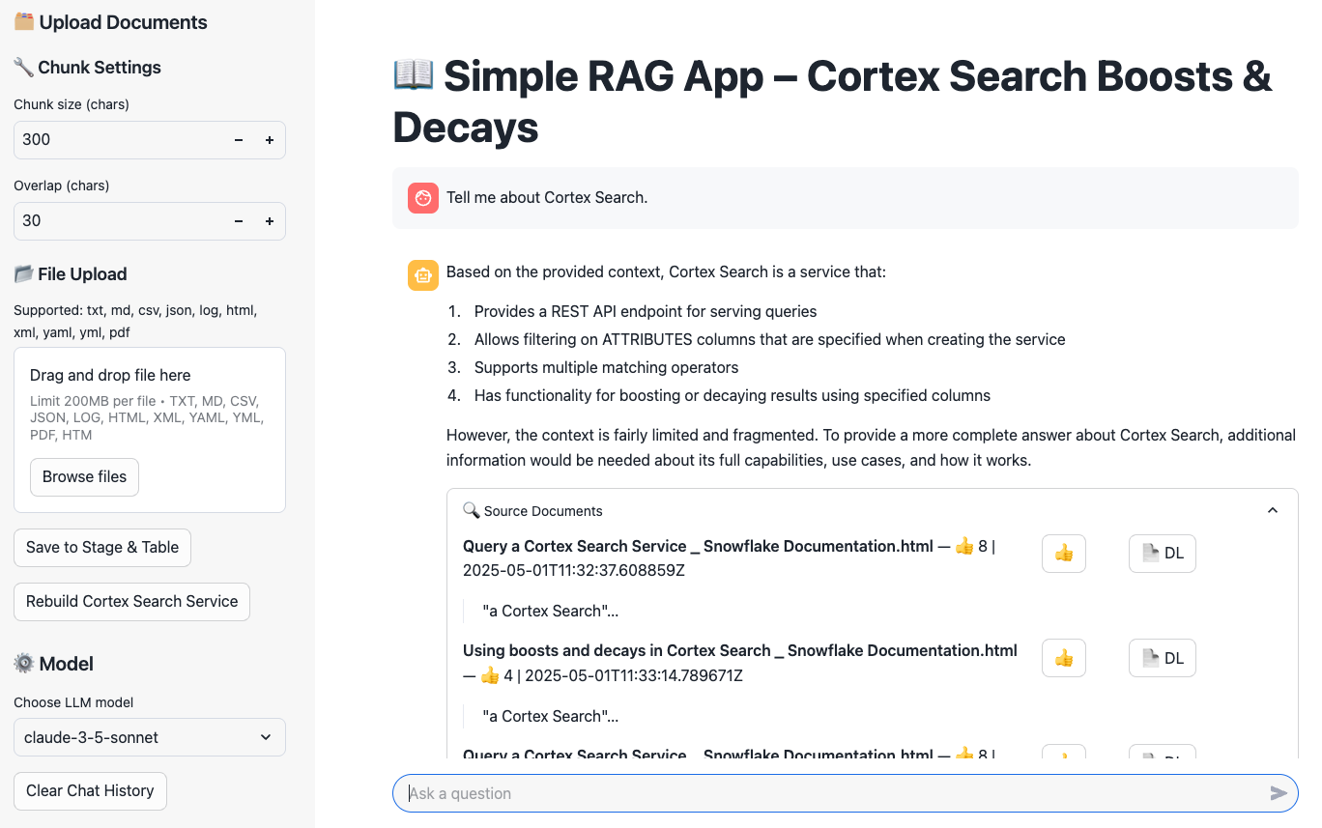Click the send message arrow icon
This screenshot has width=1322, height=828.
click(x=1279, y=793)
